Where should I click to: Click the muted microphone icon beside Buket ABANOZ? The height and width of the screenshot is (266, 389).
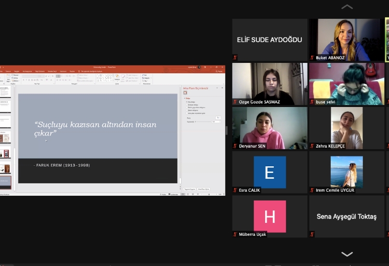(312, 58)
